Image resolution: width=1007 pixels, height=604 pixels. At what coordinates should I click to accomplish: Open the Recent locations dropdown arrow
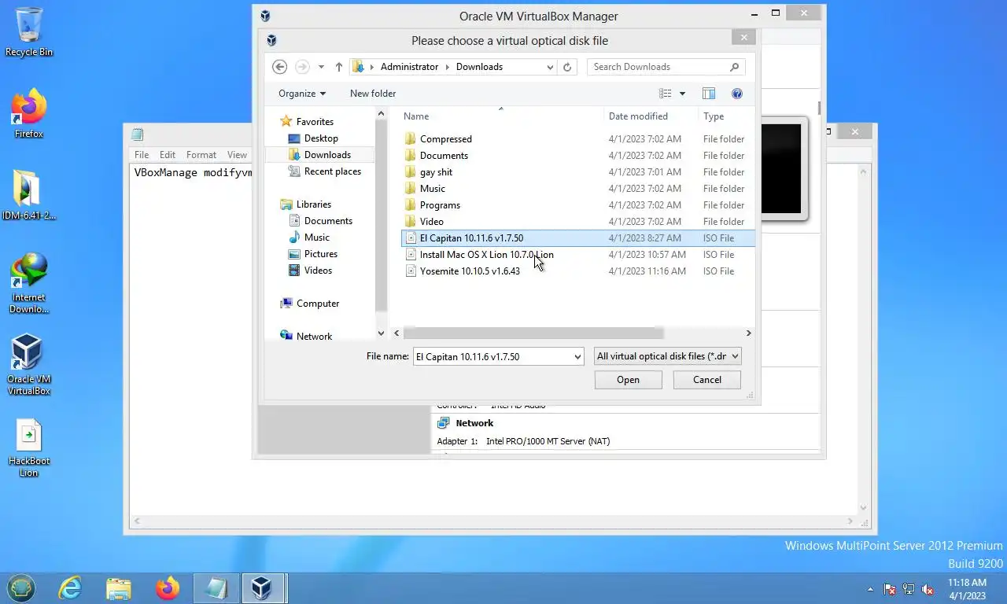(321, 67)
